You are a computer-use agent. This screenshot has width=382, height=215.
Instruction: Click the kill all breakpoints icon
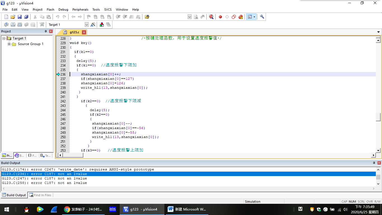pyautogui.click(x=240, y=17)
